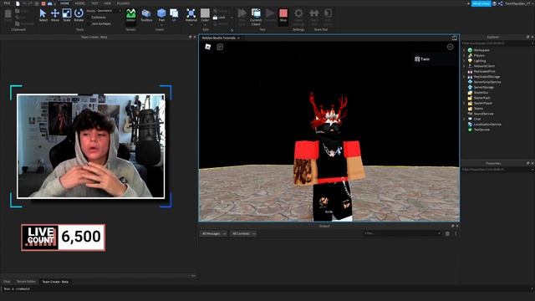
Task: Select ServerStorage in Explorer
Action: pos(483,87)
